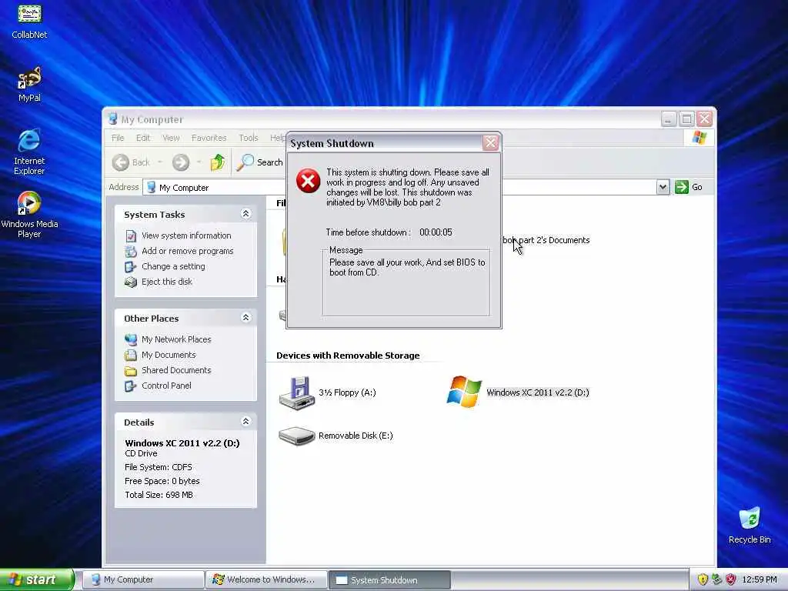This screenshot has width=788, height=591.
Task: Collapse the System Tasks panel
Action: point(245,214)
